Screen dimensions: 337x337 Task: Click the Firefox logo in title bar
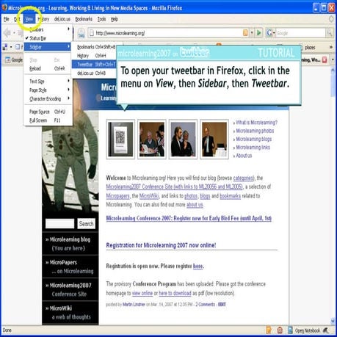click(4, 7)
